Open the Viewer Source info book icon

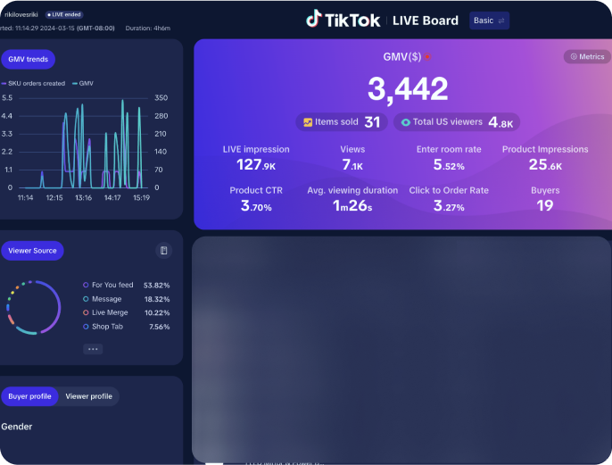point(164,250)
